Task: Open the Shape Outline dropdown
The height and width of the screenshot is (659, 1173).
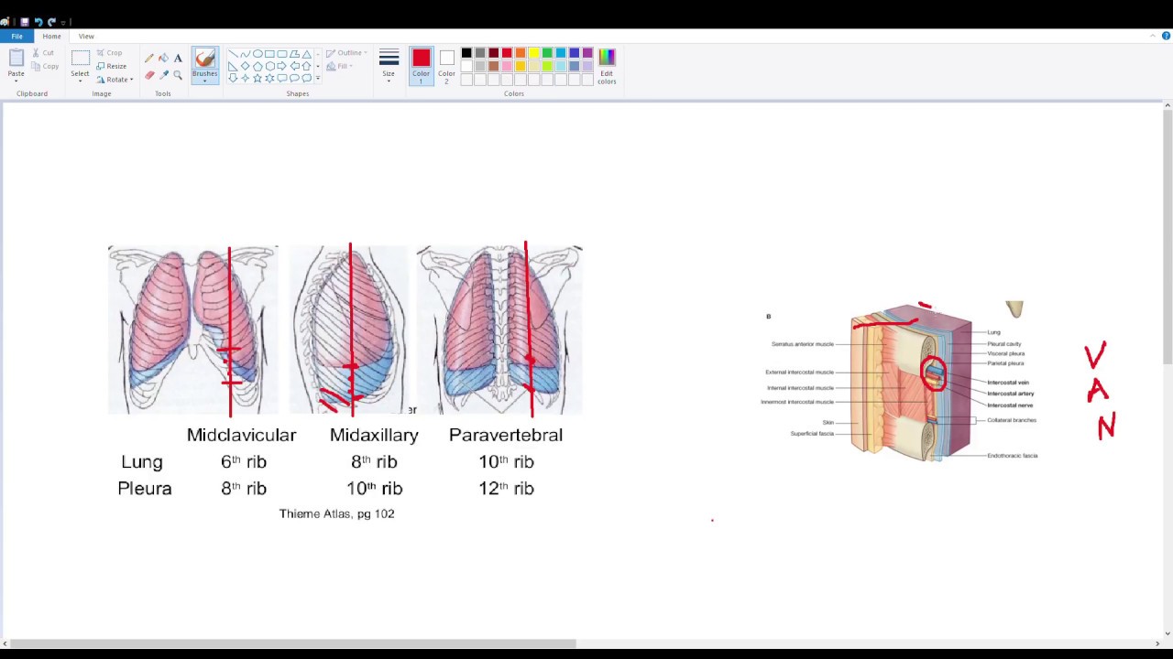Action: [x=346, y=53]
